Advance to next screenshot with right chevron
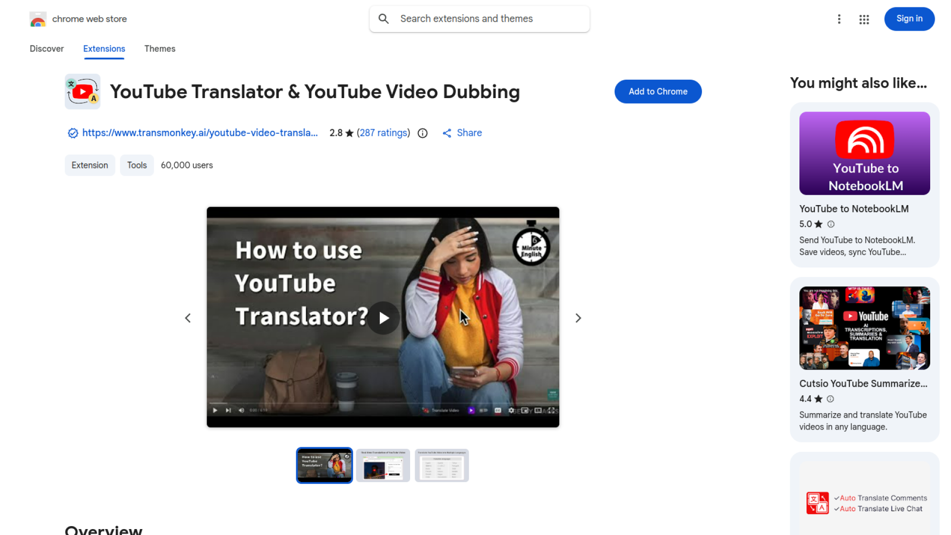The width and height of the screenshot is (951, 535). [578, 318]
